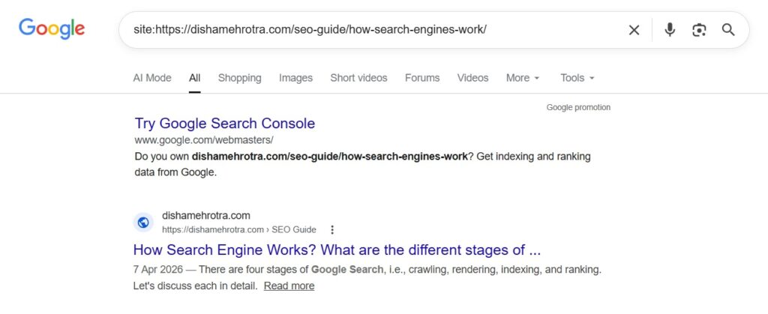Clear the search query with X icon
The width and height of the screenshot is (768, 314).
634,30
